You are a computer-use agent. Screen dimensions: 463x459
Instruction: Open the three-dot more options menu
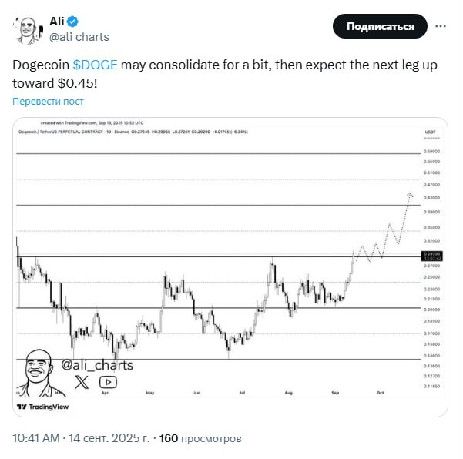[x=441, y=26]
